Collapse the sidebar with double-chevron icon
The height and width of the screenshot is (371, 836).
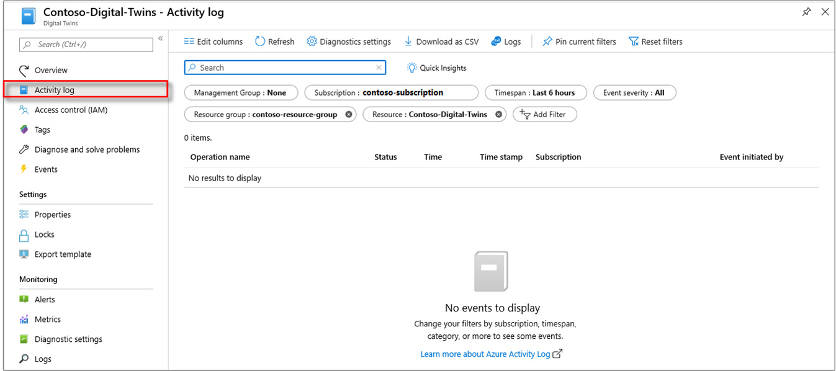tap(160, 38)
